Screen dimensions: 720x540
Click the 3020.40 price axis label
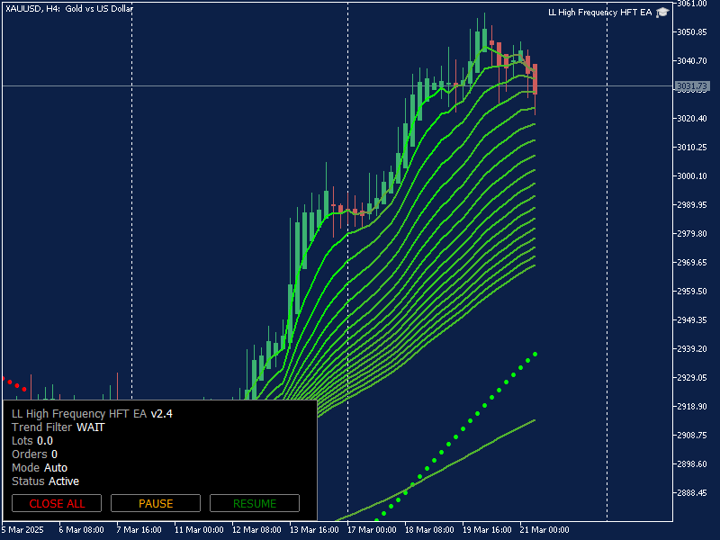tap(692, 119)
